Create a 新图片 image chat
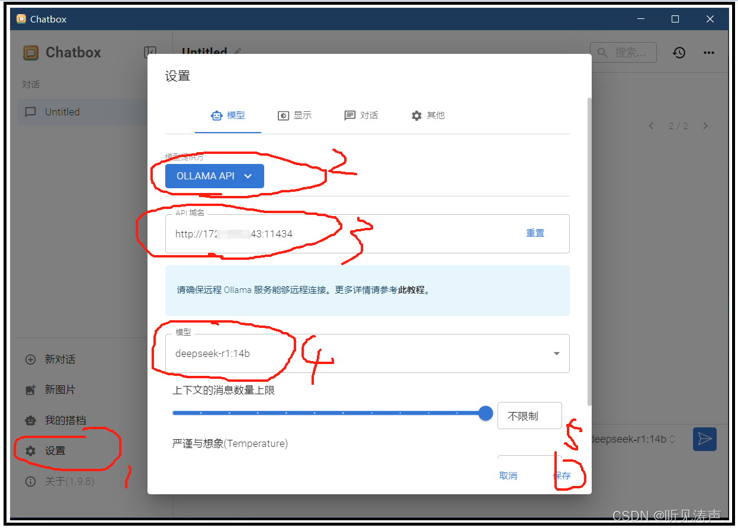This screenshot has width=738, height=528. 60,389
